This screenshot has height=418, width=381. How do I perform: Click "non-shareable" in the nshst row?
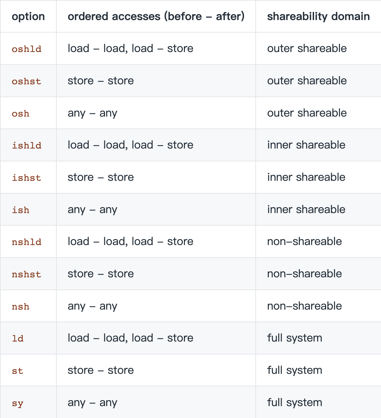(304, 274)
